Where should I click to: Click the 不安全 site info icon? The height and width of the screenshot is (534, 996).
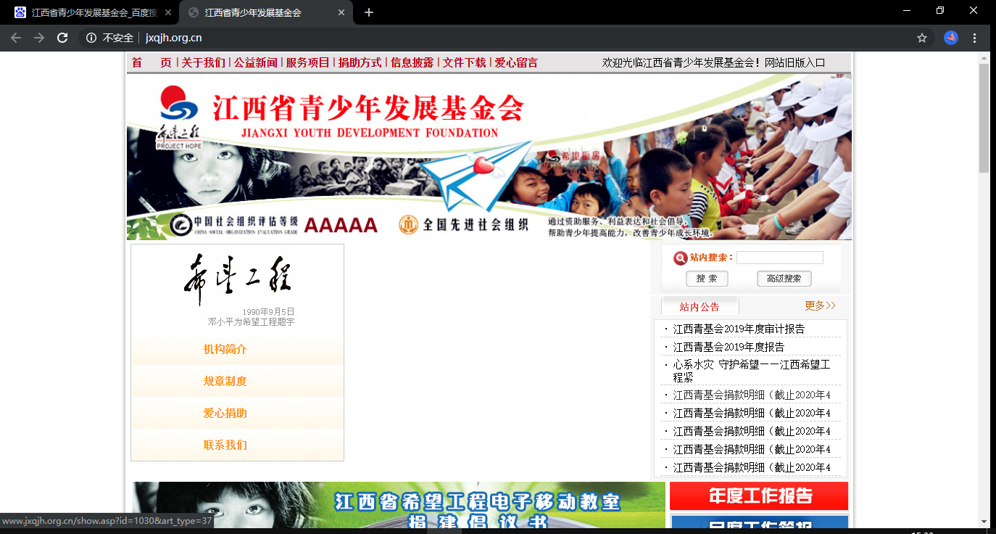(x=91, y=38)
